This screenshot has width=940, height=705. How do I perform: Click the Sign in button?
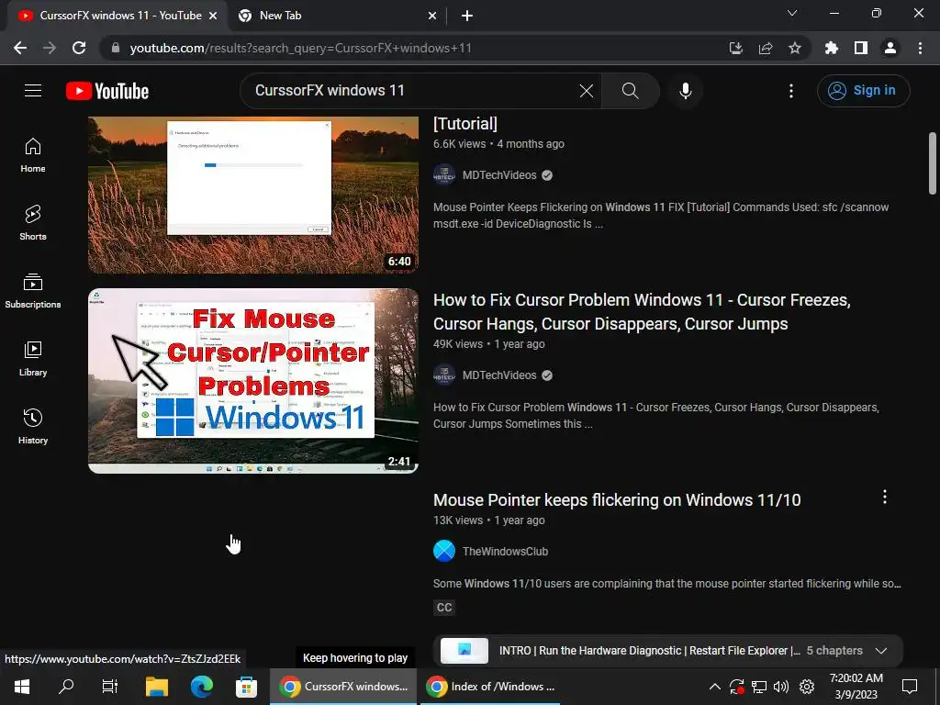pos(863,91)
